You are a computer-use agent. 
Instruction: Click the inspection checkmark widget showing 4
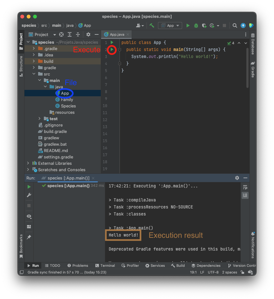[x=231, y=43]
